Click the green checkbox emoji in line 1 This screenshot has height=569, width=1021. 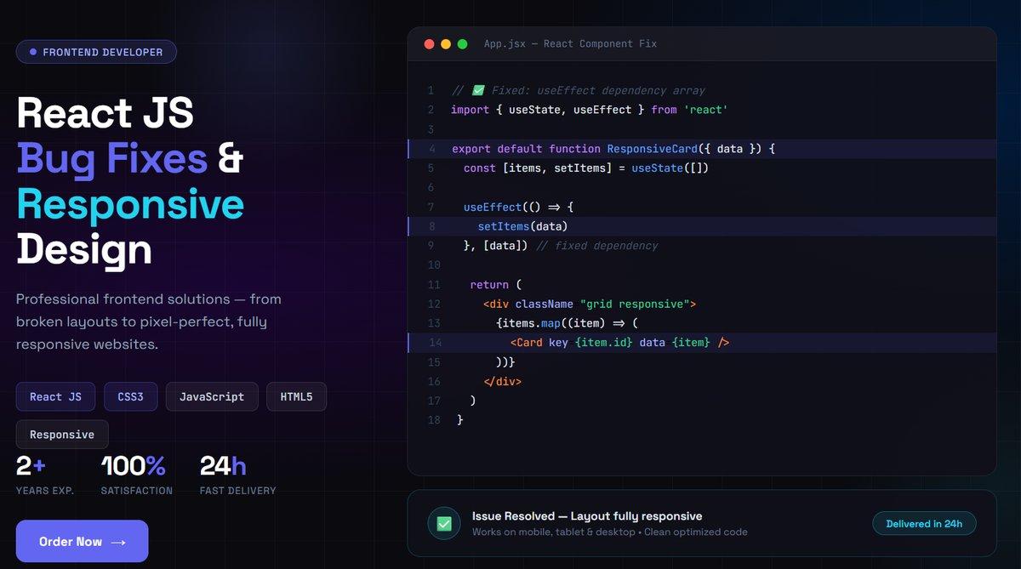point(478,90)
